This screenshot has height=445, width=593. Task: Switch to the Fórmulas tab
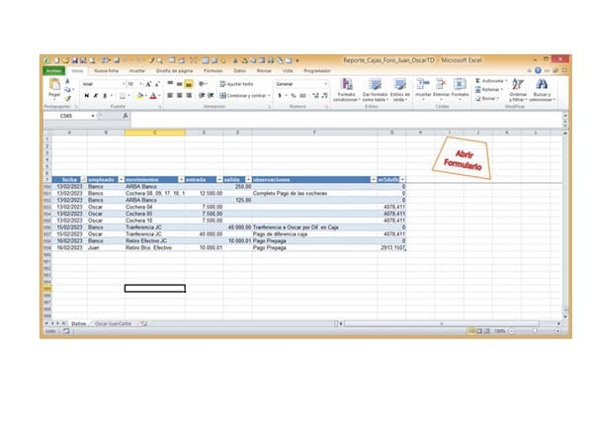coord(213,71)
